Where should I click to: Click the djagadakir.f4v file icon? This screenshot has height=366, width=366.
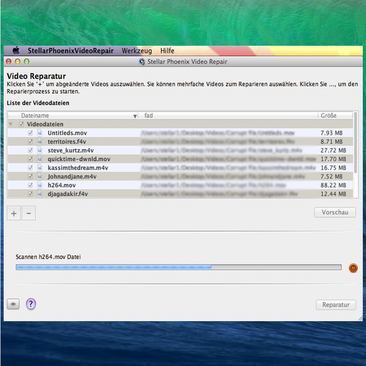[x=40, y=194]
